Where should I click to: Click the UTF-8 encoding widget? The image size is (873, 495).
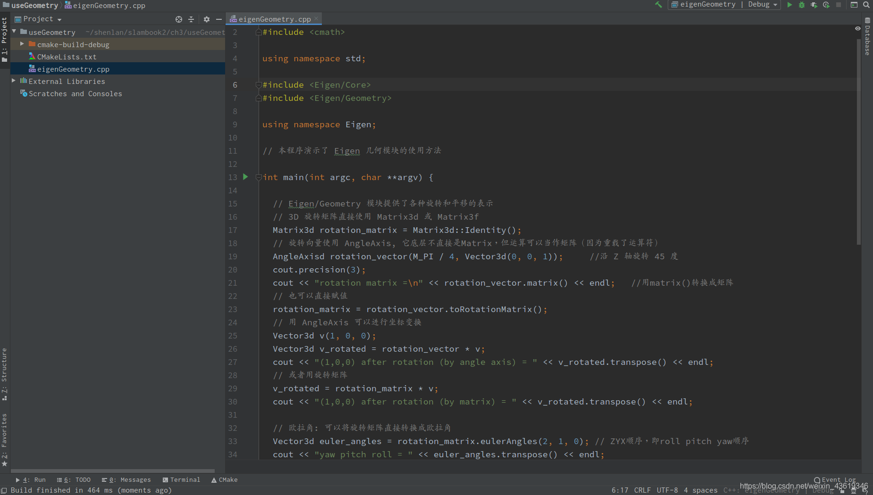point(667,490)
